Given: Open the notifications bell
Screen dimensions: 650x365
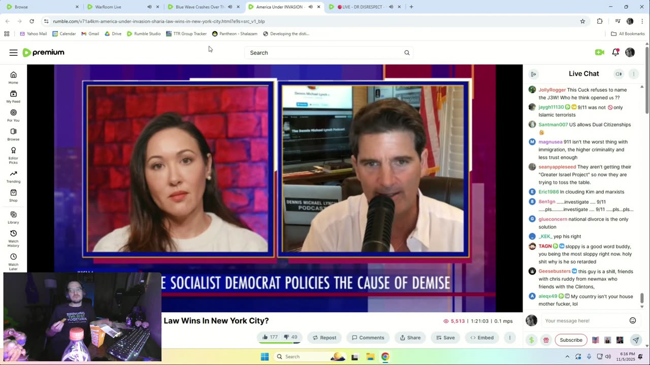Looking at the screenshot, I should [x=615, y=52].
